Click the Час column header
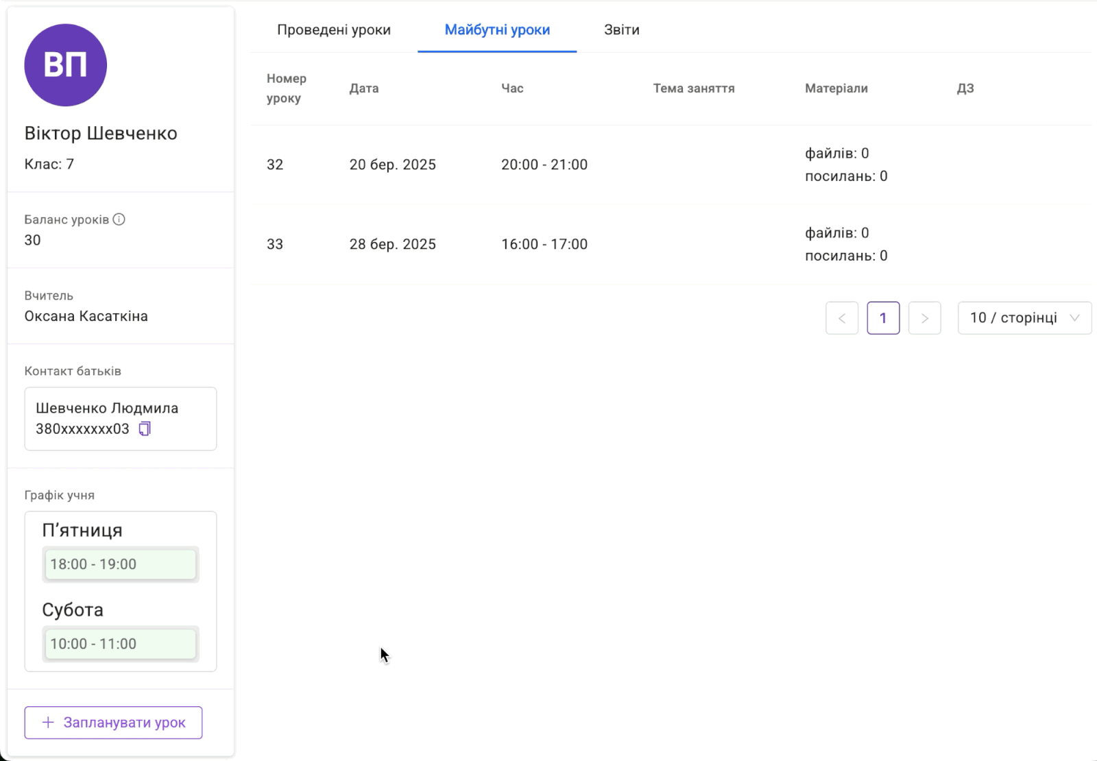This screenshot has width=1097, height=761. [512, 88]
